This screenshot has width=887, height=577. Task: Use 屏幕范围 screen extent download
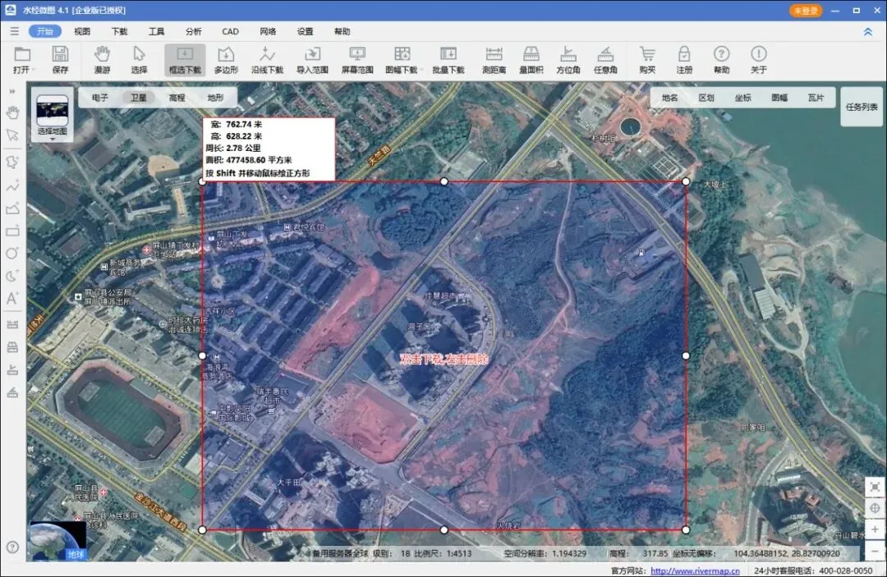click(x=357, y=60)
